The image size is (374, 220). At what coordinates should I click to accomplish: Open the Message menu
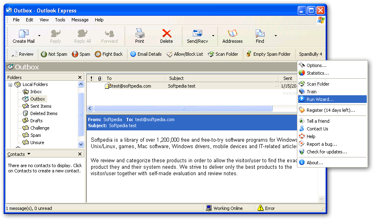pyautogui.click(x=80, y=20)
